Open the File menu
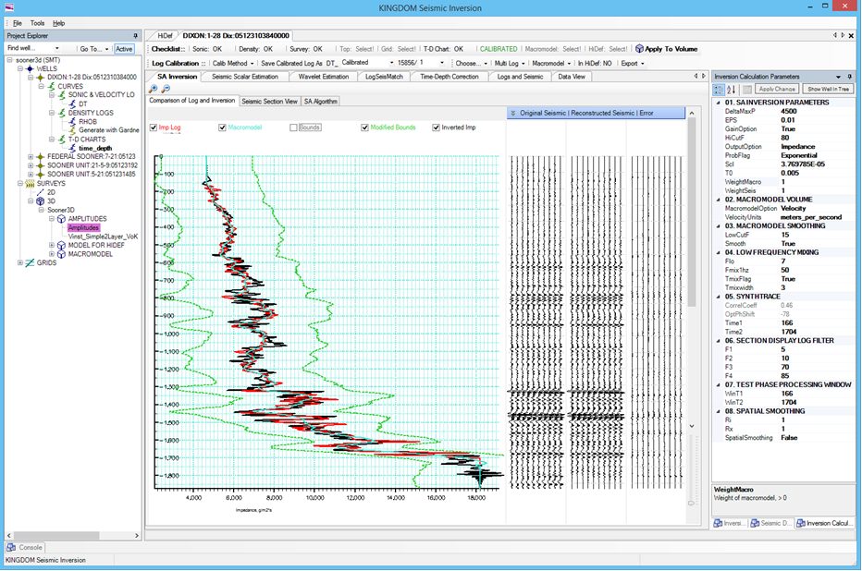The width and height of the screenshot is (862, 571). tap(17, 23)
